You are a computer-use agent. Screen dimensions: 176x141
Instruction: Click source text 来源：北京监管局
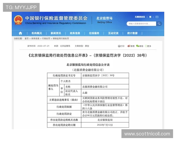pos(62,46)
